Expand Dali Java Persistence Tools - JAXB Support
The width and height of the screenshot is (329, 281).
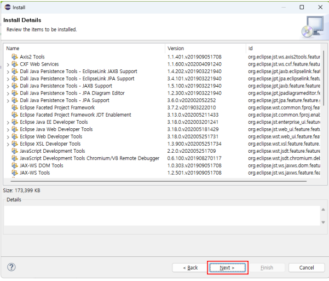[x=8, y=86]
